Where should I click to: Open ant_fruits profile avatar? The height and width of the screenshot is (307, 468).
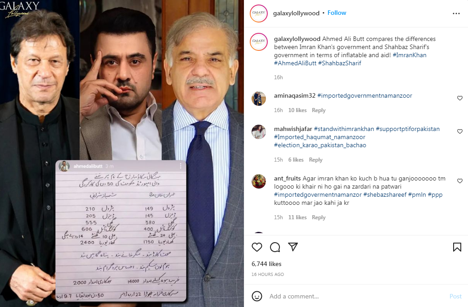click(x=258, y=181)
